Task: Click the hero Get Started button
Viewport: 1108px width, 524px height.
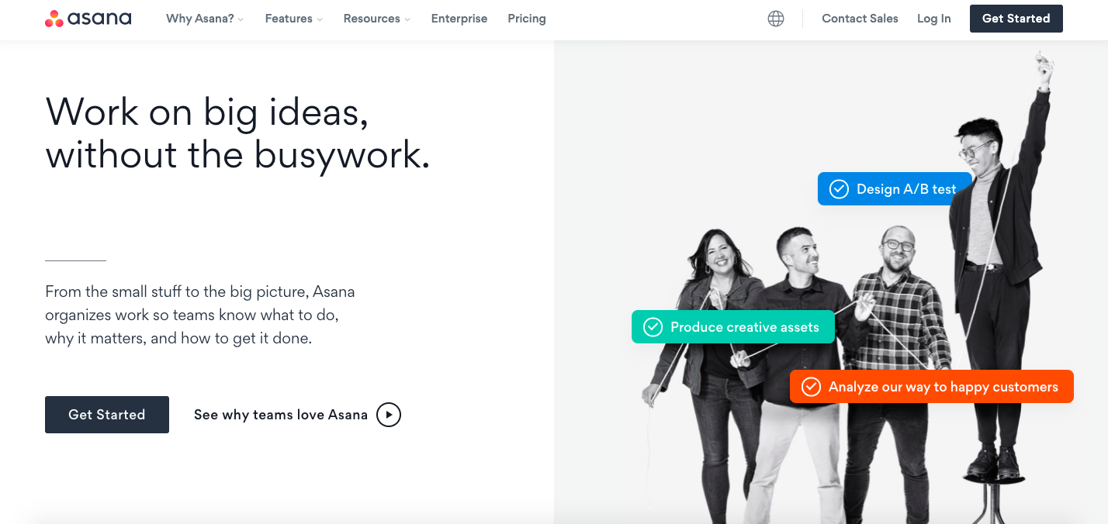Action: pos(107,415)
